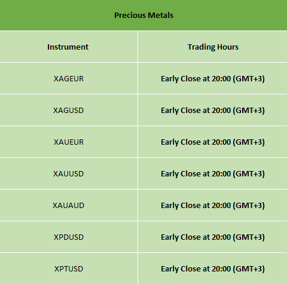Click XAGEUR early close trading hours
Screen dimensions: 287x284
coord(213,78)
